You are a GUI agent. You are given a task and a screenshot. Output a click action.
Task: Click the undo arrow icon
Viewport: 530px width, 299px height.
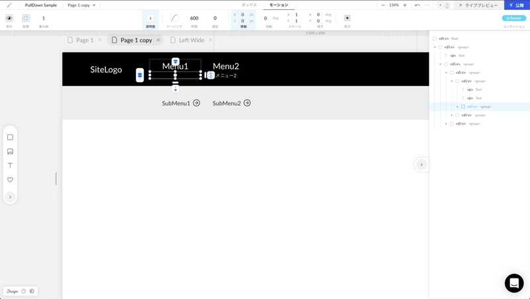pyautogui.click(x=417, y=5)
